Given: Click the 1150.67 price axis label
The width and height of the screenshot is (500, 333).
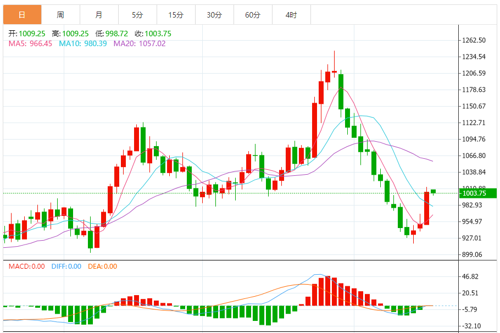Looking at the screenshot, I should point(474,106).
